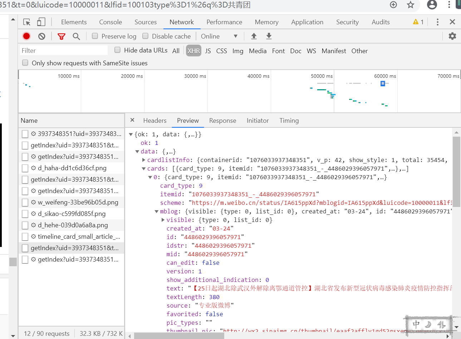The height and width of the screenshot is (339, 461).
Task: Check Only show requests with SameSite issues
Action: click(25, 63)
